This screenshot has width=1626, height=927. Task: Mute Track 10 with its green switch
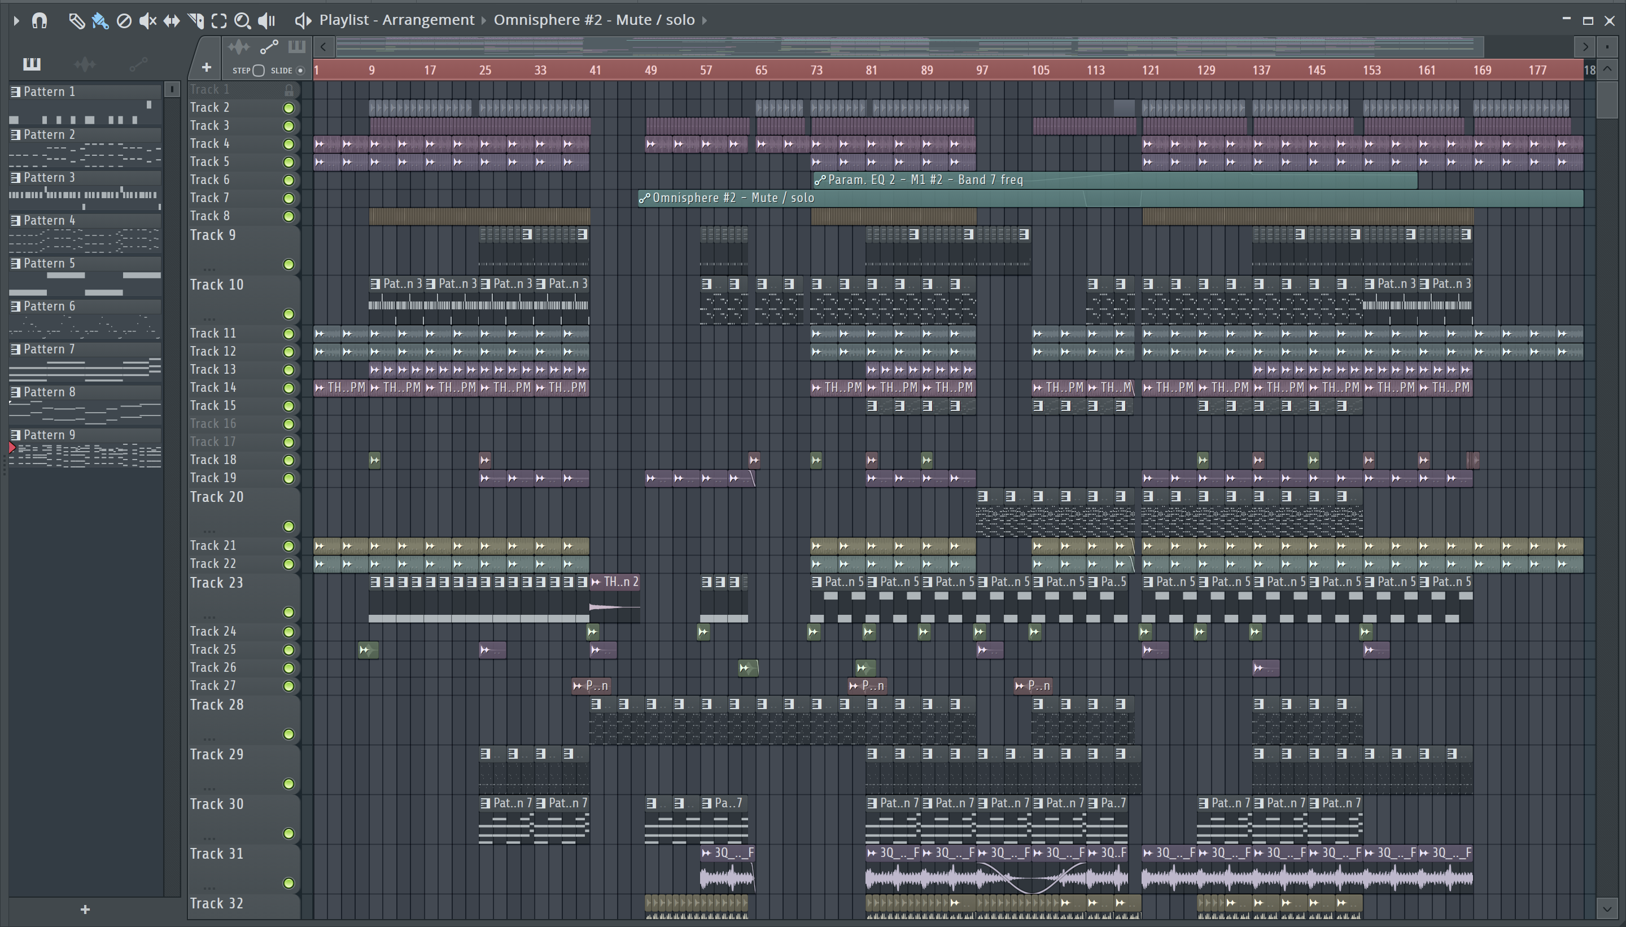(x=289, y=314)
